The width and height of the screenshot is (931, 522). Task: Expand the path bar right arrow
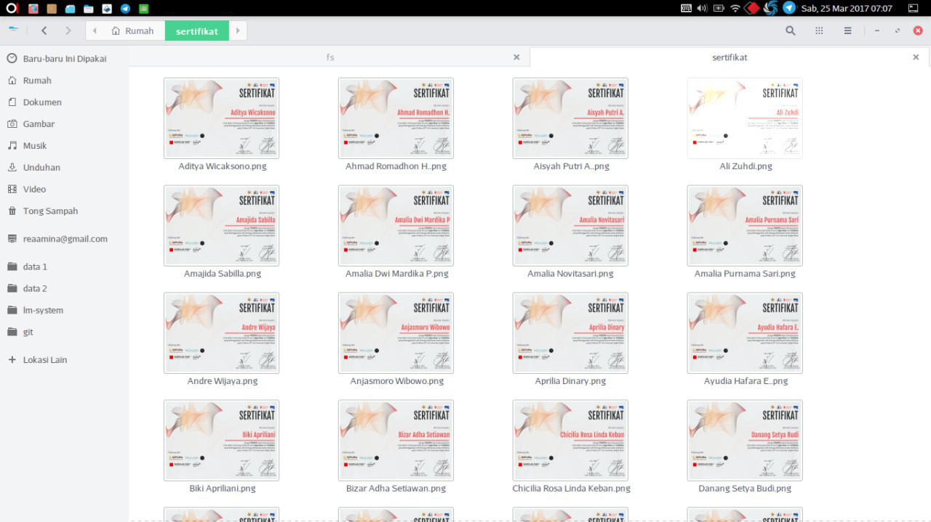tap(237, 30)
